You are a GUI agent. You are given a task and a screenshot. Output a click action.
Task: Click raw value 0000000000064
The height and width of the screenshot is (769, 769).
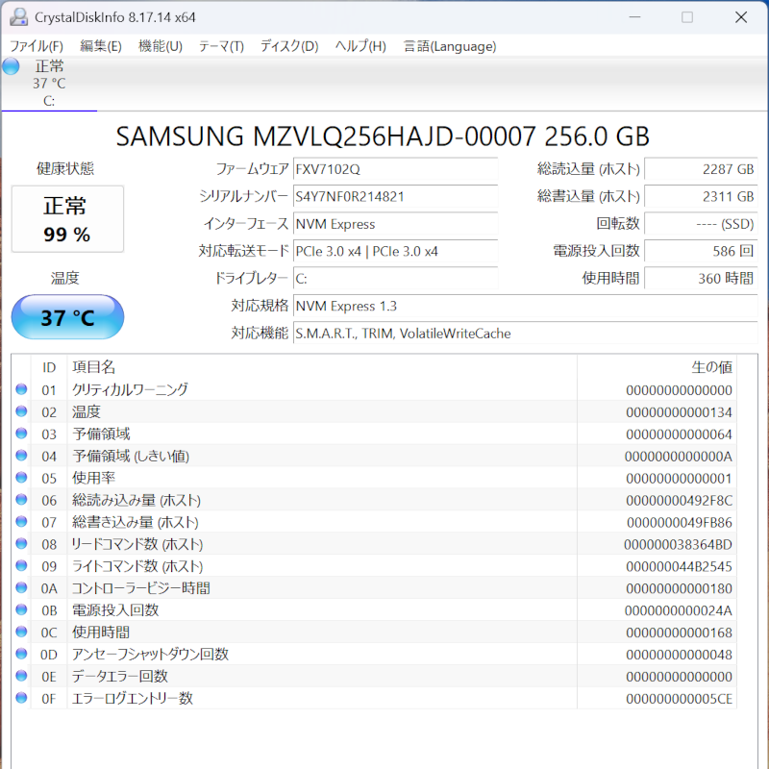[x=679, y=434]
